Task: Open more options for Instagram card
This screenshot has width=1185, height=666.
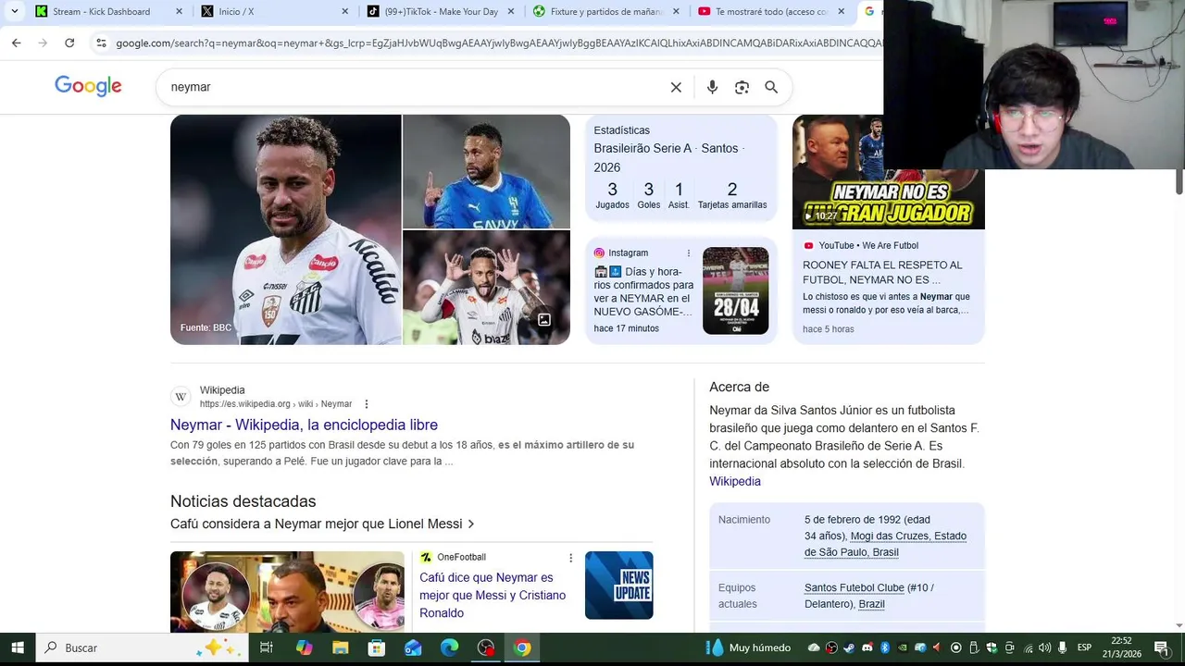Action: [688, 253]
